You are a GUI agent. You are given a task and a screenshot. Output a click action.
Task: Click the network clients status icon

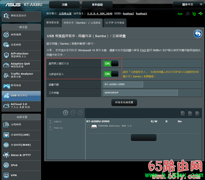(x=194, y=14)
